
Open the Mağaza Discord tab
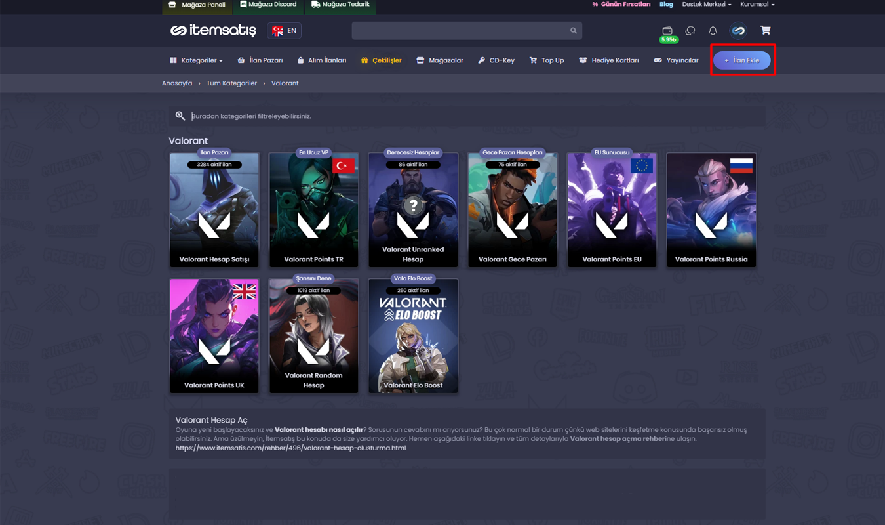(x=268, y=5)
